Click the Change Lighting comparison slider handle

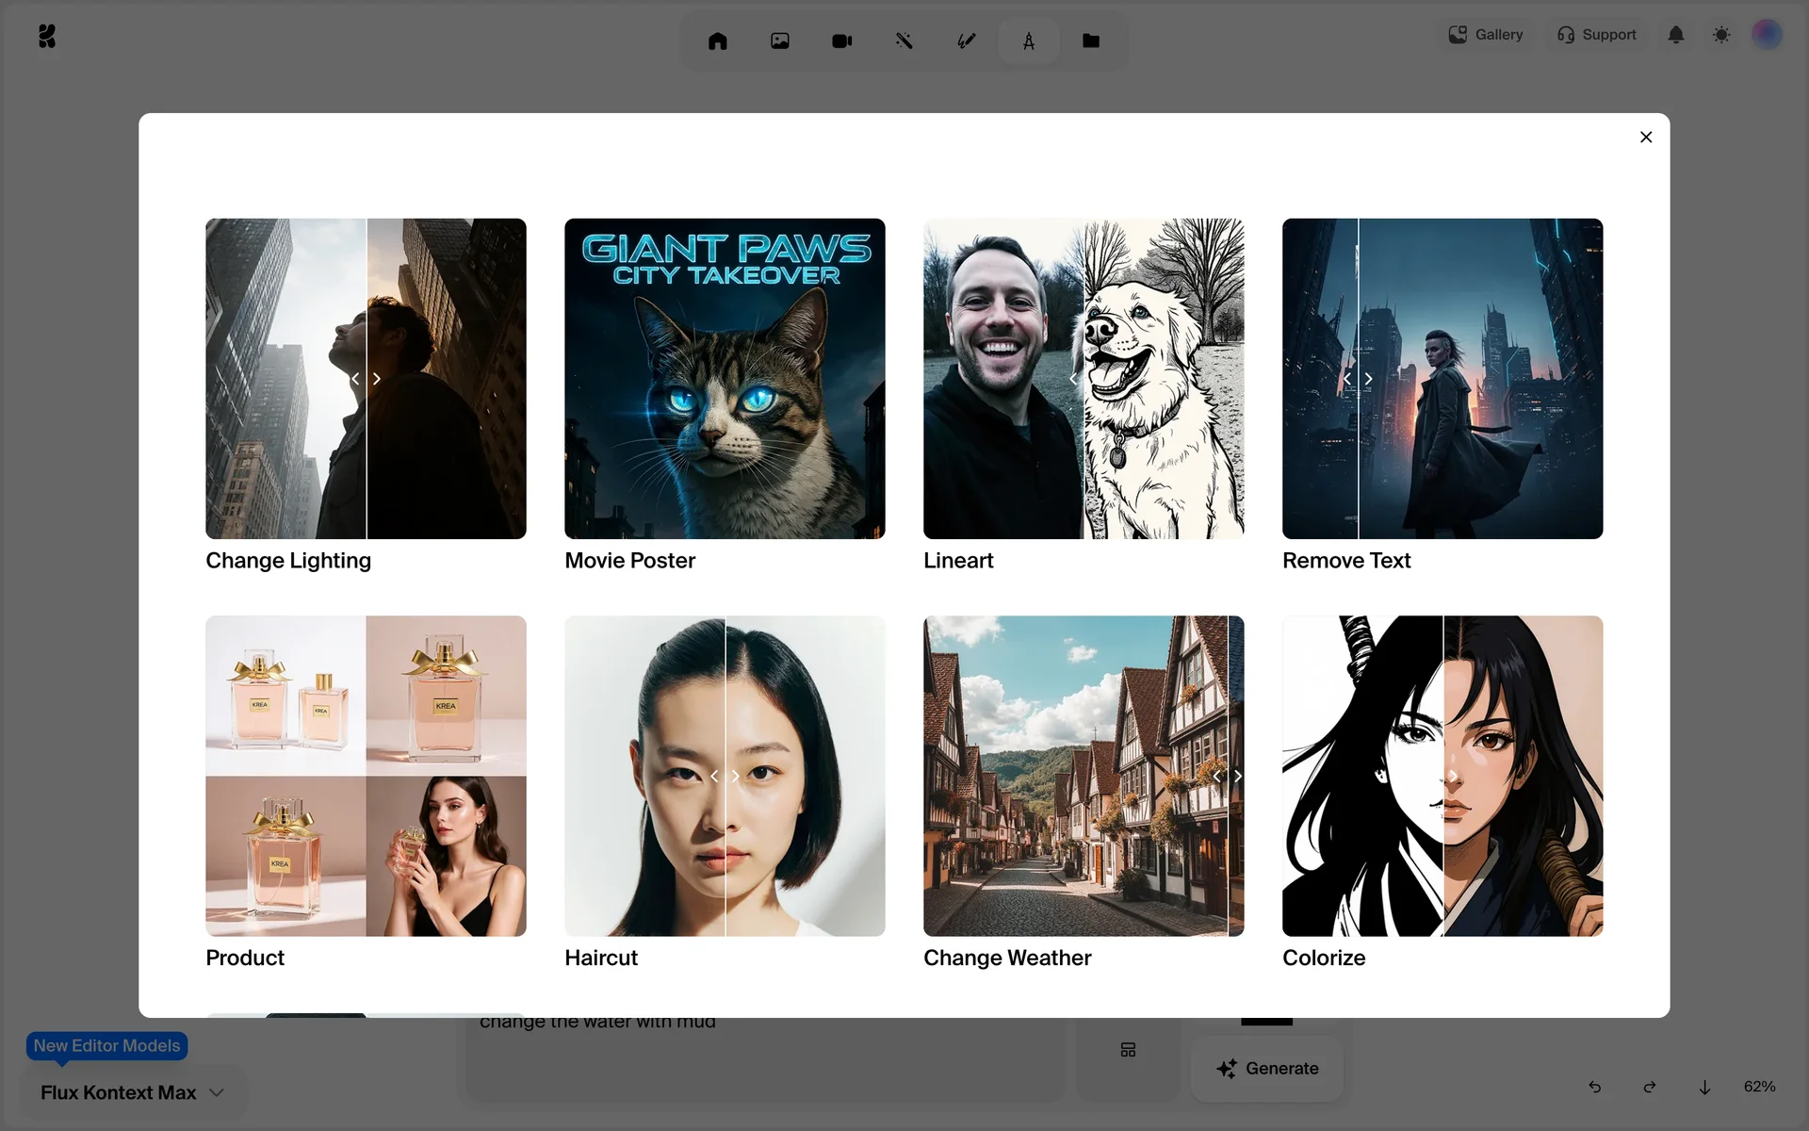point(366,379)
